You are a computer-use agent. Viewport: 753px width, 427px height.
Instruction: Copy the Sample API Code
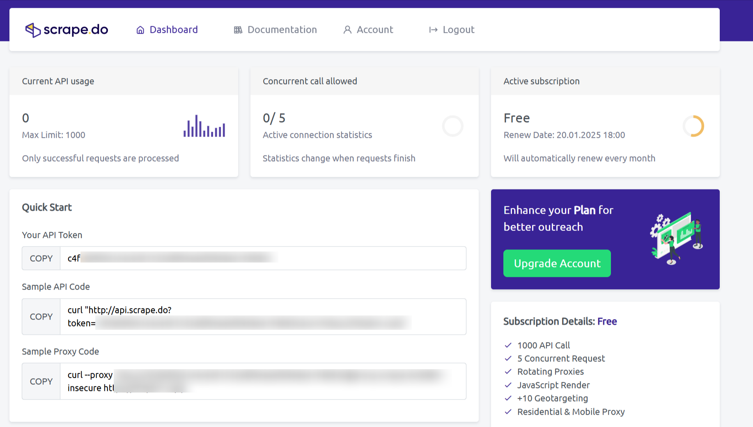click(41, 317)
